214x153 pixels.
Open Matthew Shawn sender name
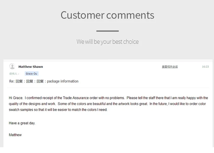31,67
